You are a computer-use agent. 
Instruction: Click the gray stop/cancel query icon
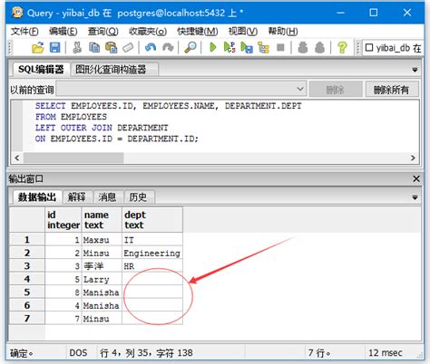point(280,48)
